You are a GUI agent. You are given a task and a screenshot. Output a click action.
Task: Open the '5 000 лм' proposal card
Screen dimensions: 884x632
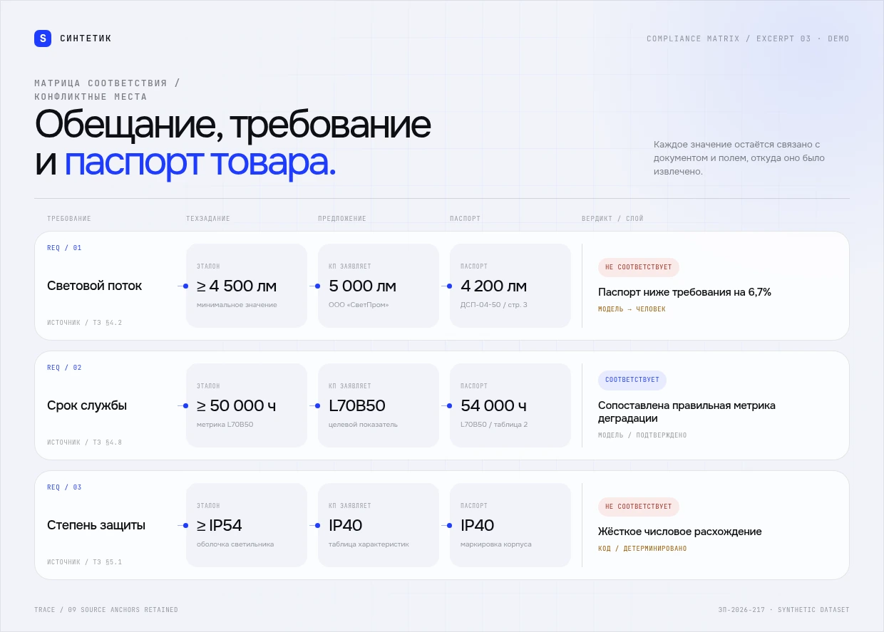(x=379, y=286)
